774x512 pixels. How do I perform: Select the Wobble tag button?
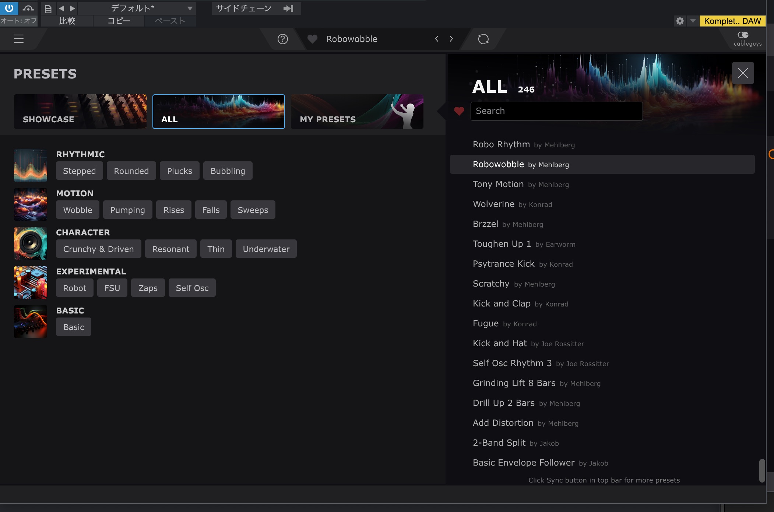(x=78, y=210)
